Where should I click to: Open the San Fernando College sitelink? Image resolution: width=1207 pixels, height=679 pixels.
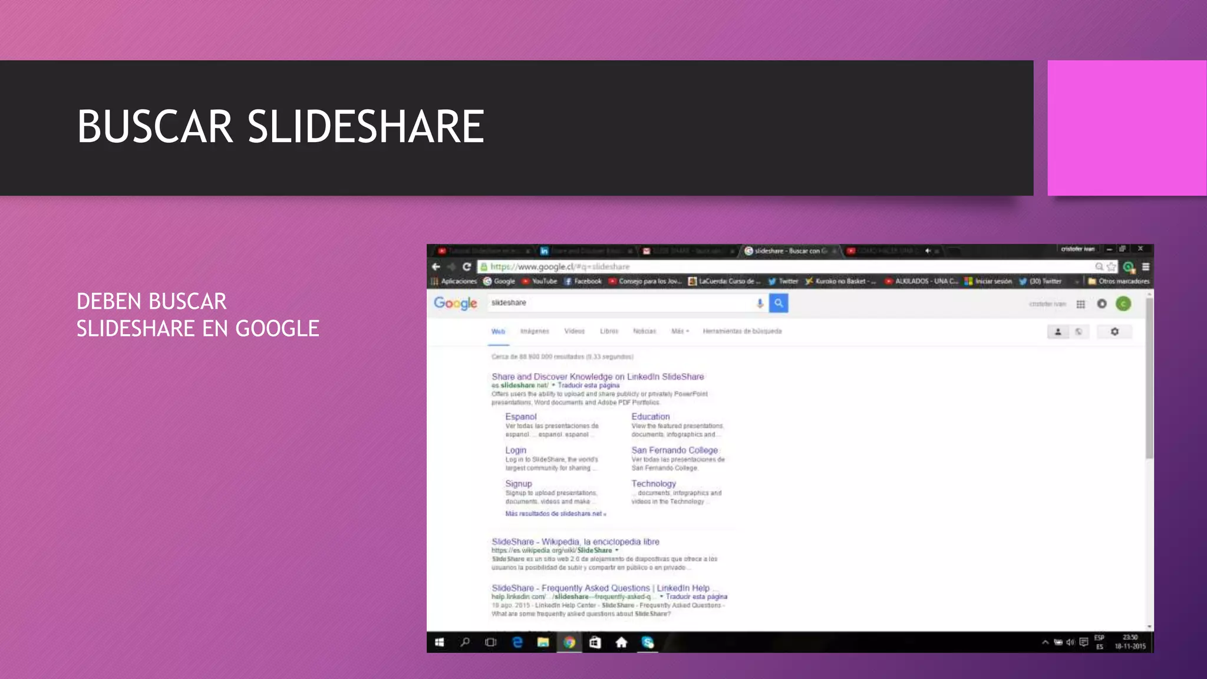pos(675,450)
